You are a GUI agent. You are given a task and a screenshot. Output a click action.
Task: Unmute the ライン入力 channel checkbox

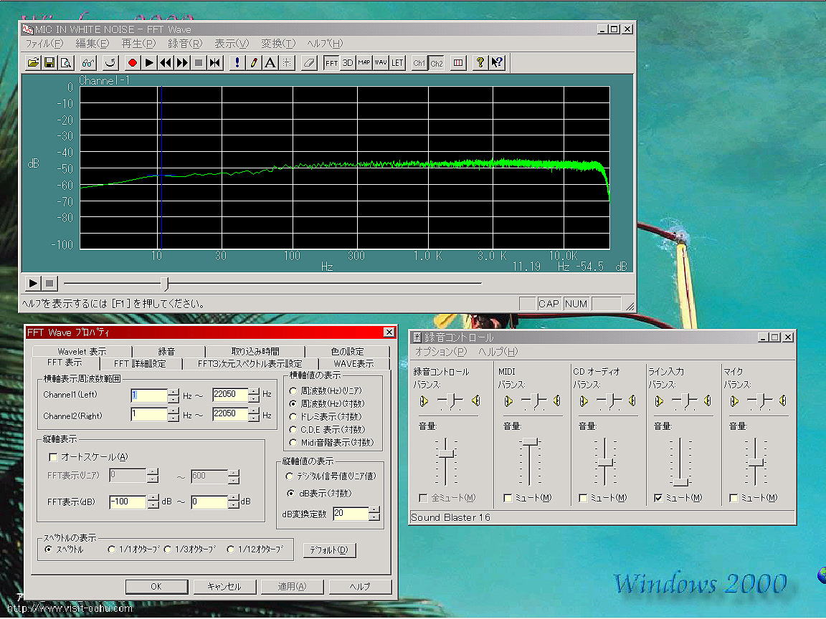tap(658, 498)
